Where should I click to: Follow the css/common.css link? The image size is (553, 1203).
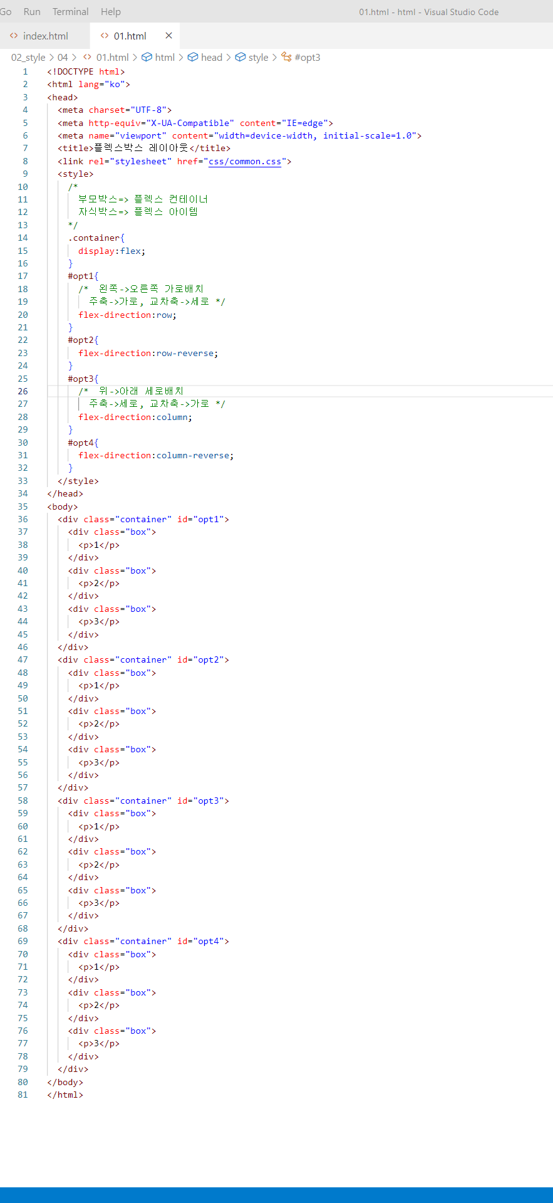pyautogui.click(x=245, y=162)
